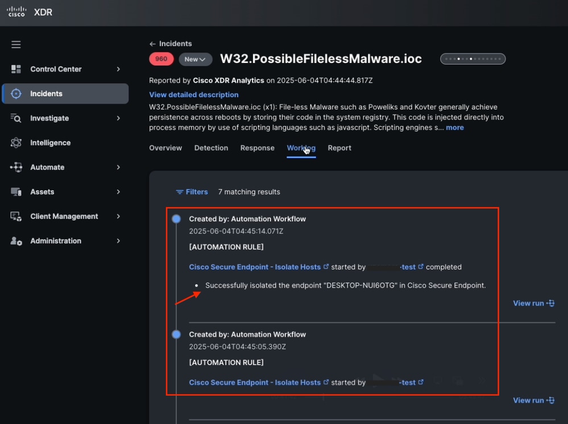Open the New status dropdown
This screenshot has width=568, height=424.
pyautogui.click(x=195, y=59)
